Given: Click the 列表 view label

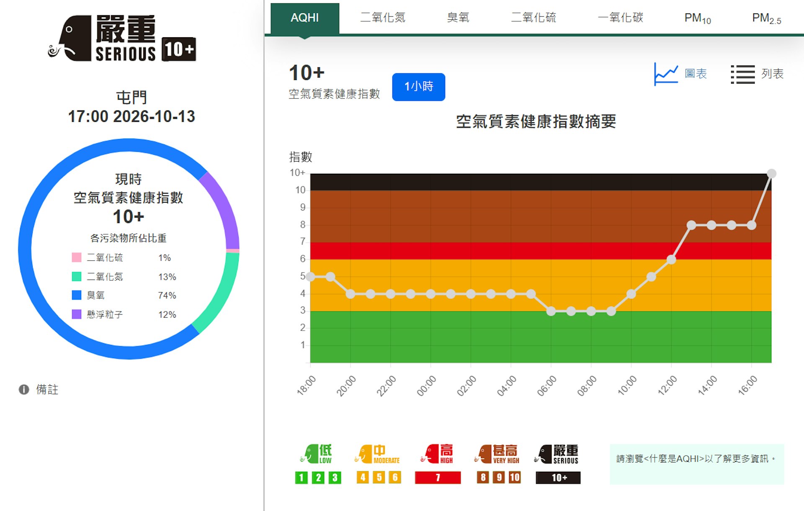Looking at the screenshot, I should pos(772,74).
